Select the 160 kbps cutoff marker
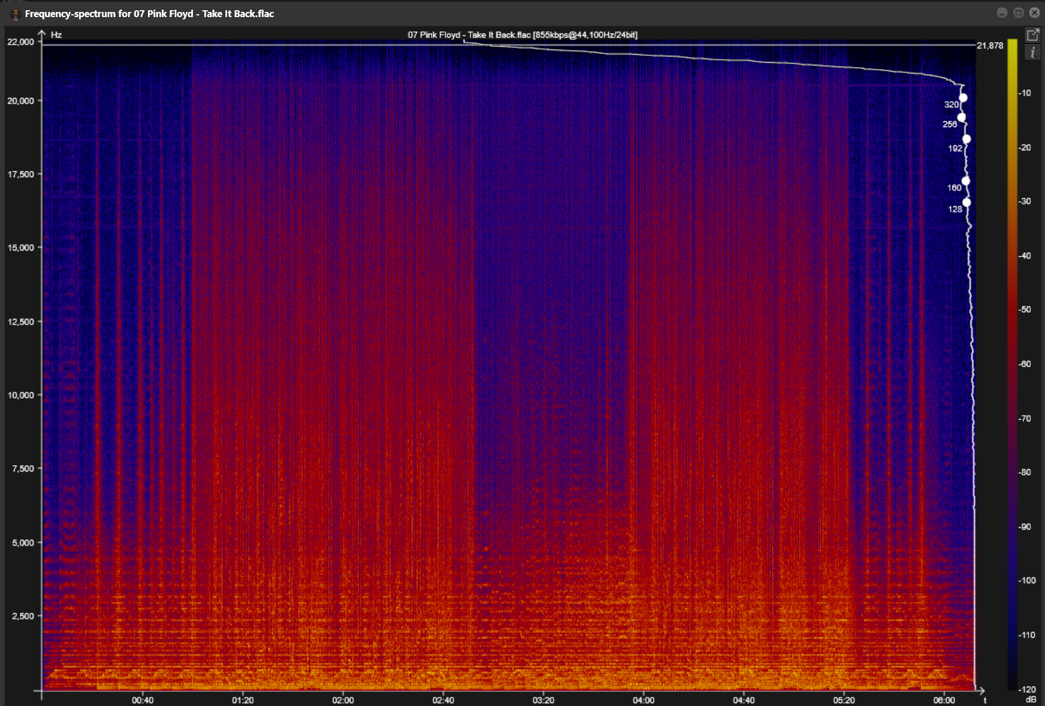Image resolution: width=1045 pixels, height=706 pixels. coord(965,181)
